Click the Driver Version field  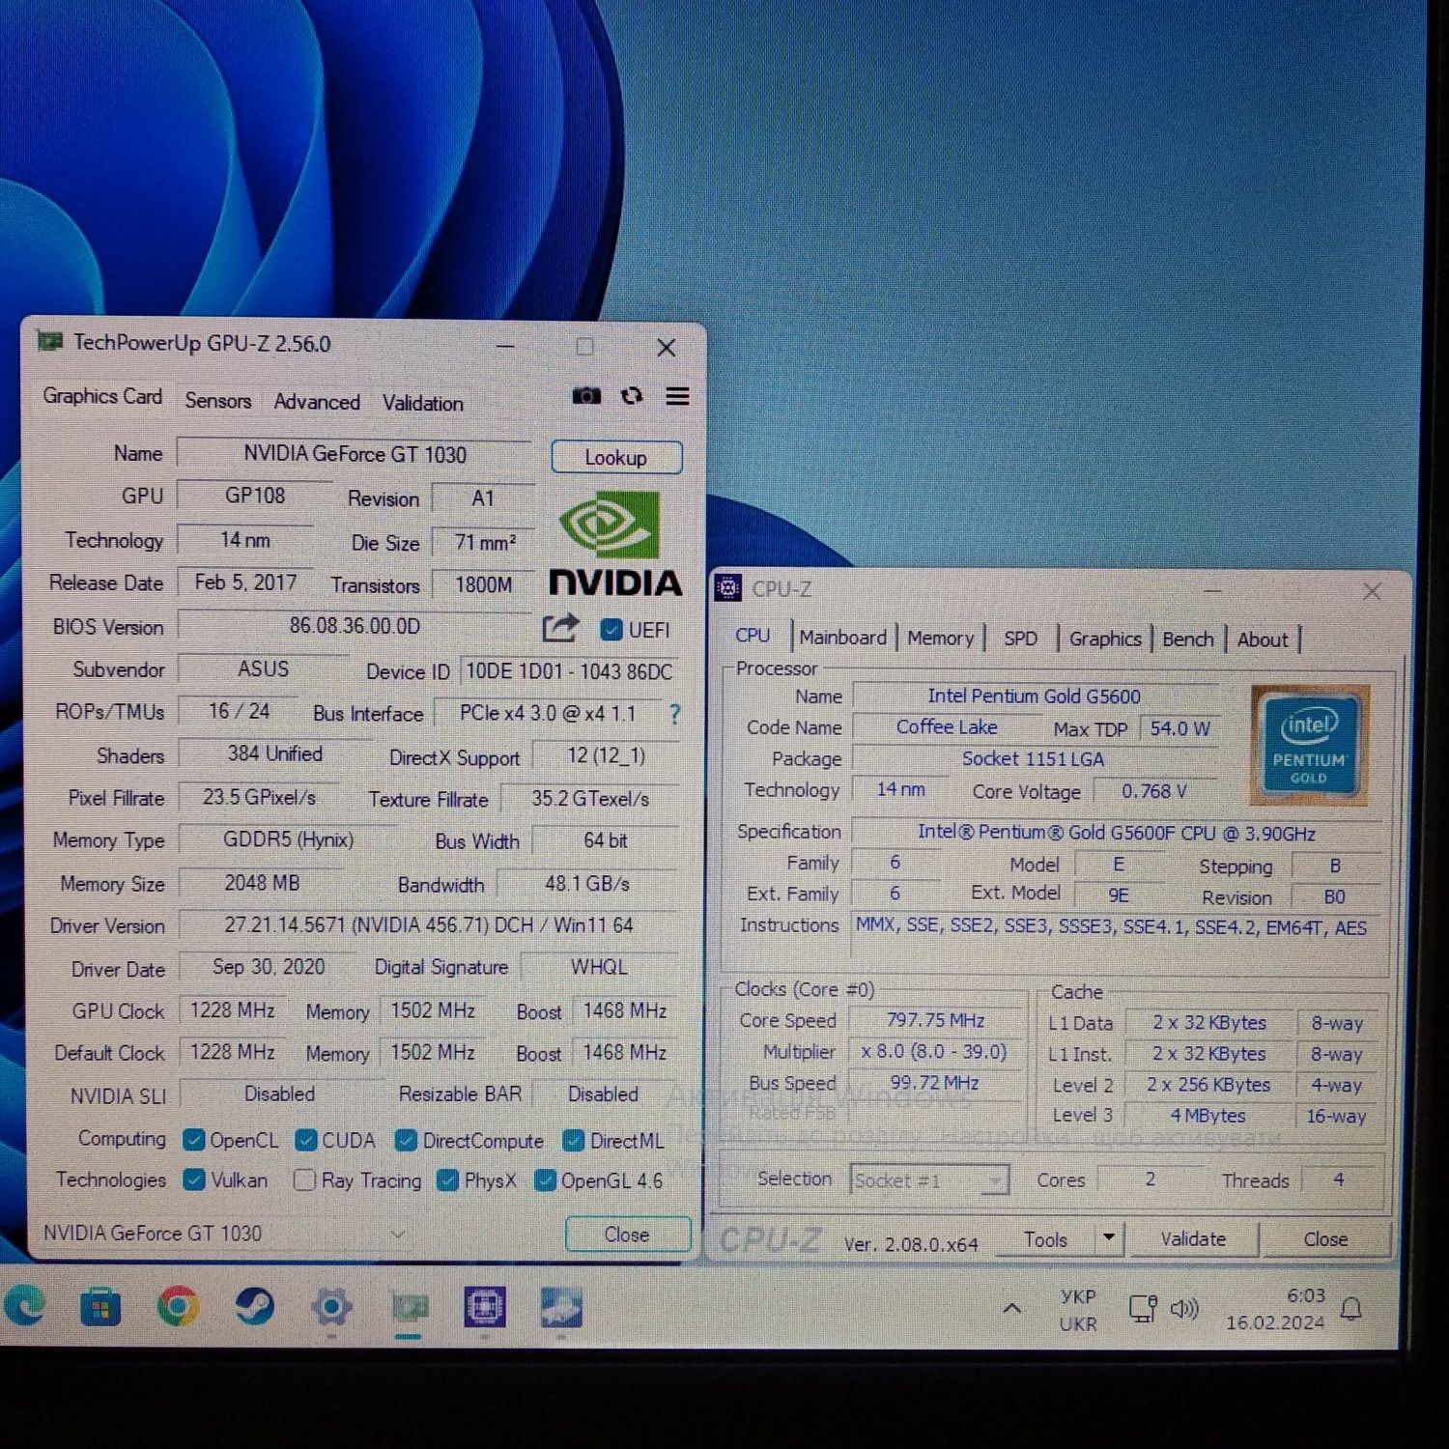point(429,925)
